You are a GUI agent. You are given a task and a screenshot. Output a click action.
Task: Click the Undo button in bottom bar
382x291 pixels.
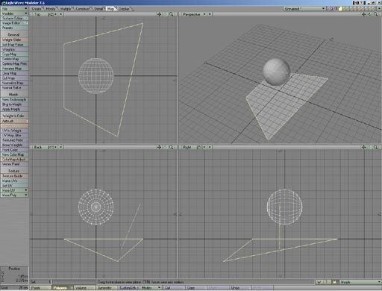(x=239, y=288)
